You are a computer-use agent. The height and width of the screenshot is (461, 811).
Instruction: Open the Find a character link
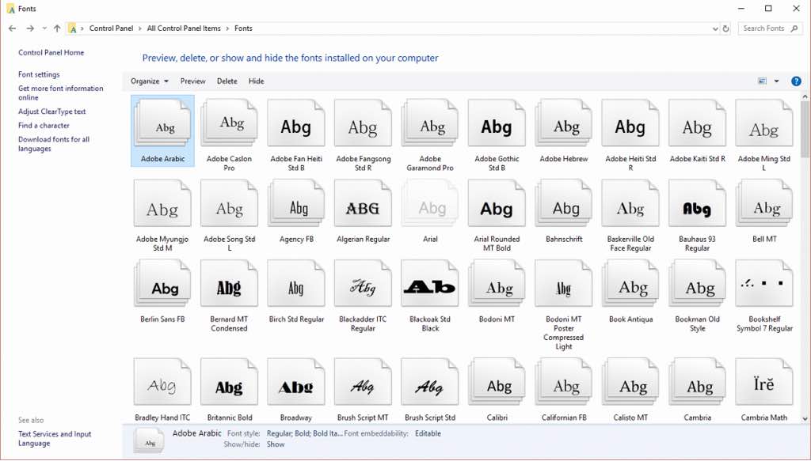44,126
